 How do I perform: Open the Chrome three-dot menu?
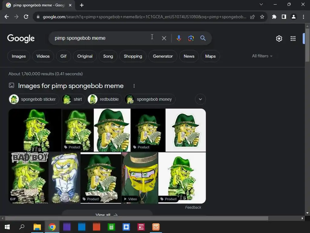pos(303,17)
